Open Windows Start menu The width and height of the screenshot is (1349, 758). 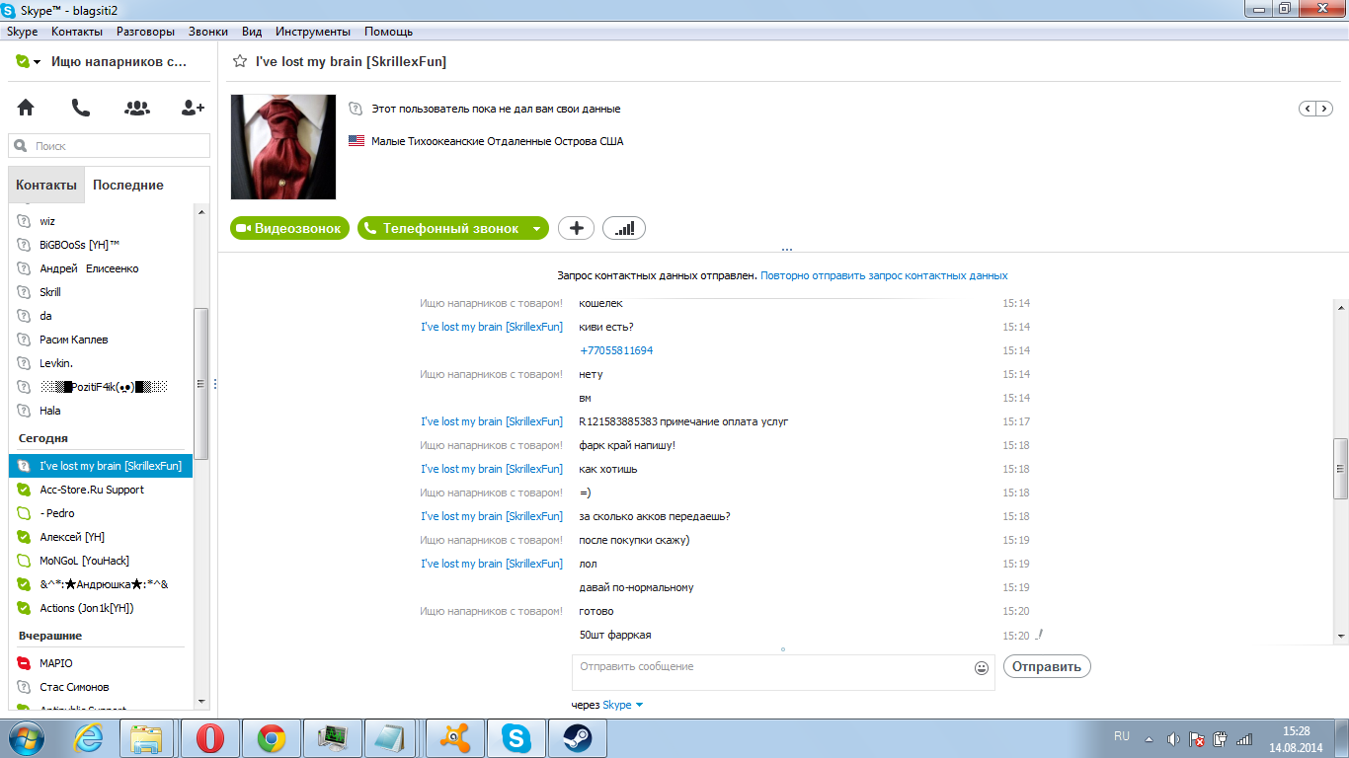[25, 737]
